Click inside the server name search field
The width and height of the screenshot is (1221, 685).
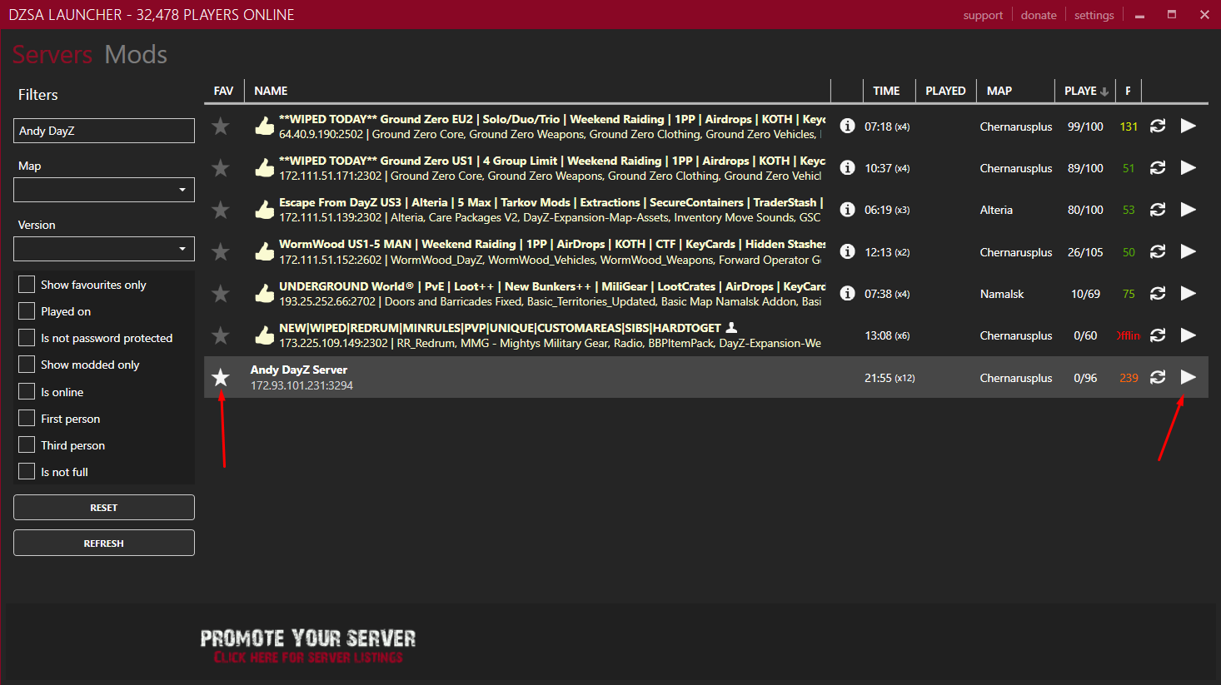[x=103, y=131]
